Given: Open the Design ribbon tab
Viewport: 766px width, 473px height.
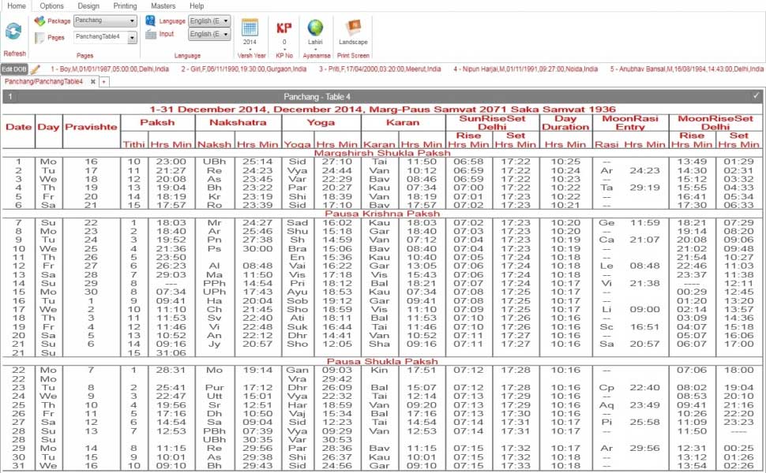Looking at the screenshot, I should [88, 6].
